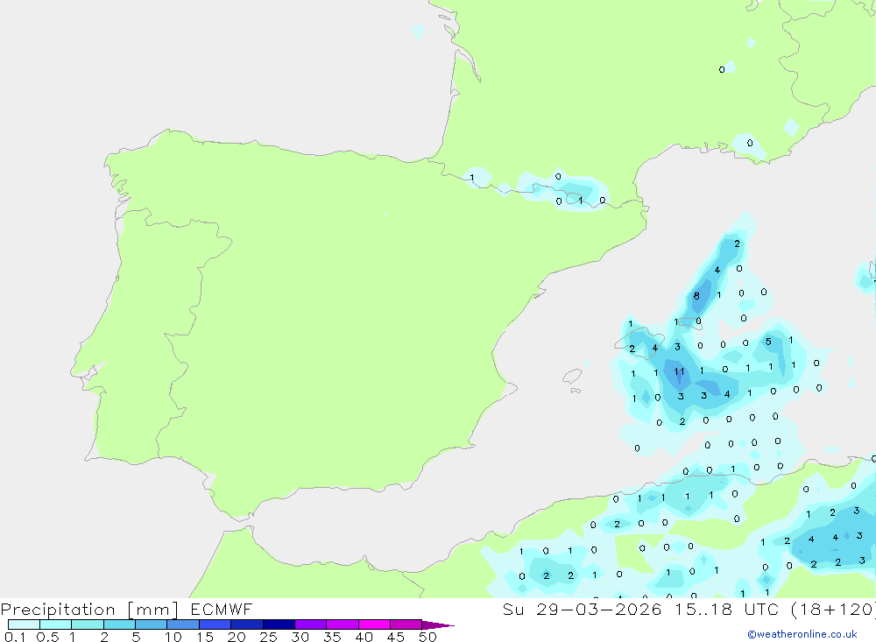Choose the legend swatch between 40 and 45

pyautogui.click(x=374, y=624)
